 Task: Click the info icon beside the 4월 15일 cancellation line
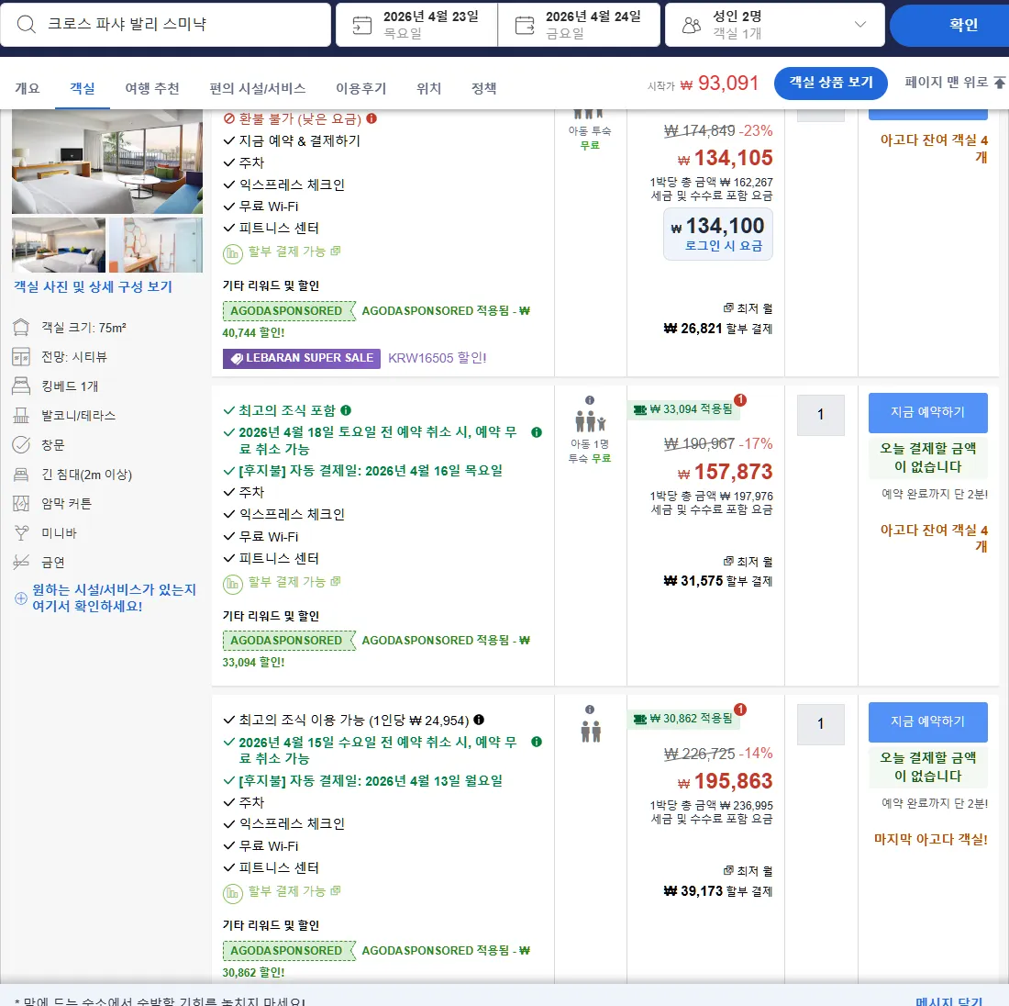(537, 742)
